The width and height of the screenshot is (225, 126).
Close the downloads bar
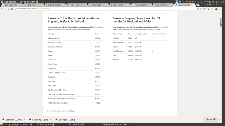point(220,119)
